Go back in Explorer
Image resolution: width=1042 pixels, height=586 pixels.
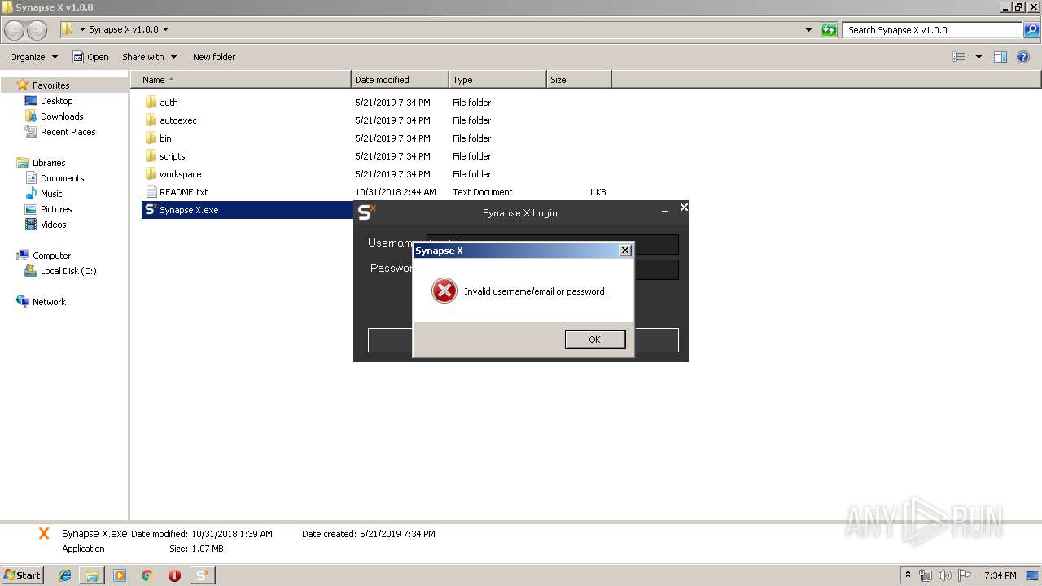coord(15,30)
